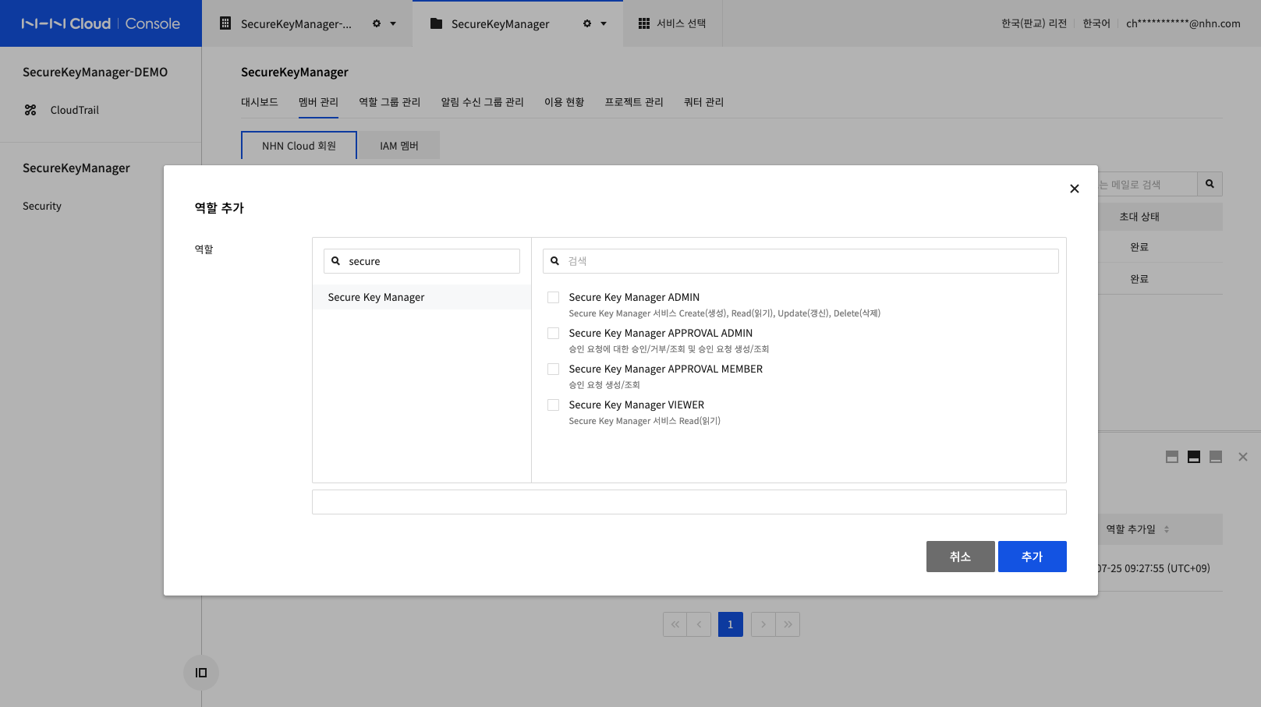Open project settings gear icon
The image size is (1261, 707).
click(x=587, y=23)
